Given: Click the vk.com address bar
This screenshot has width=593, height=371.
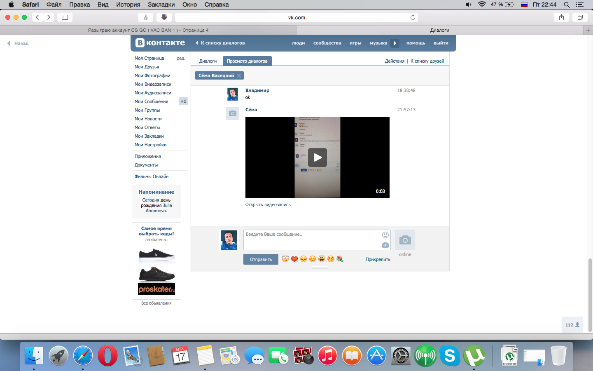Looking at the screenshot, I should 296,17.
